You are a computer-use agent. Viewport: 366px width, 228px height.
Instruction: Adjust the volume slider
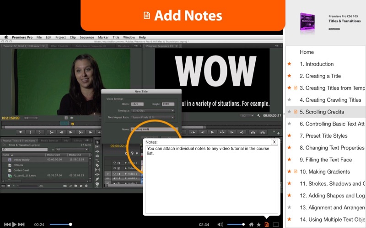click(236, 224)
